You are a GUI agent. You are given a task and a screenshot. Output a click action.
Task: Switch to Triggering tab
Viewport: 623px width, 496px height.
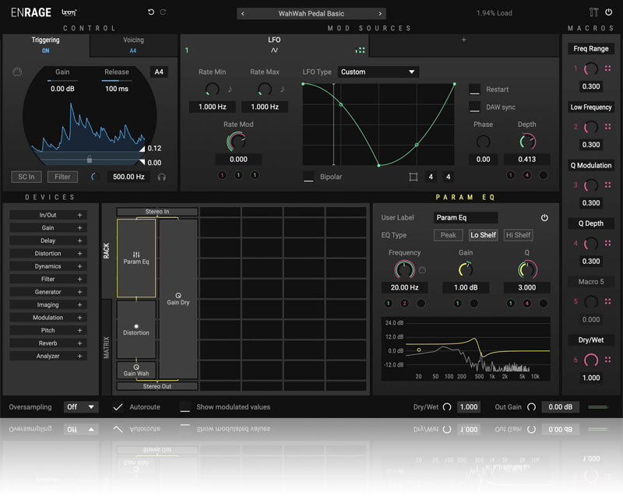(x=46, y=45)
